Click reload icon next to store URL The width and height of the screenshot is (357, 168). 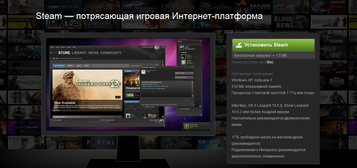(51, 59)
